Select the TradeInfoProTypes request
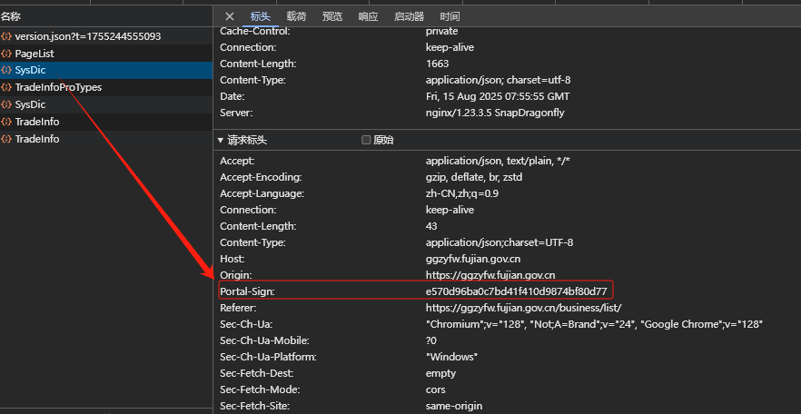Screen dimensions: 801x414 [x=106, y=87]
